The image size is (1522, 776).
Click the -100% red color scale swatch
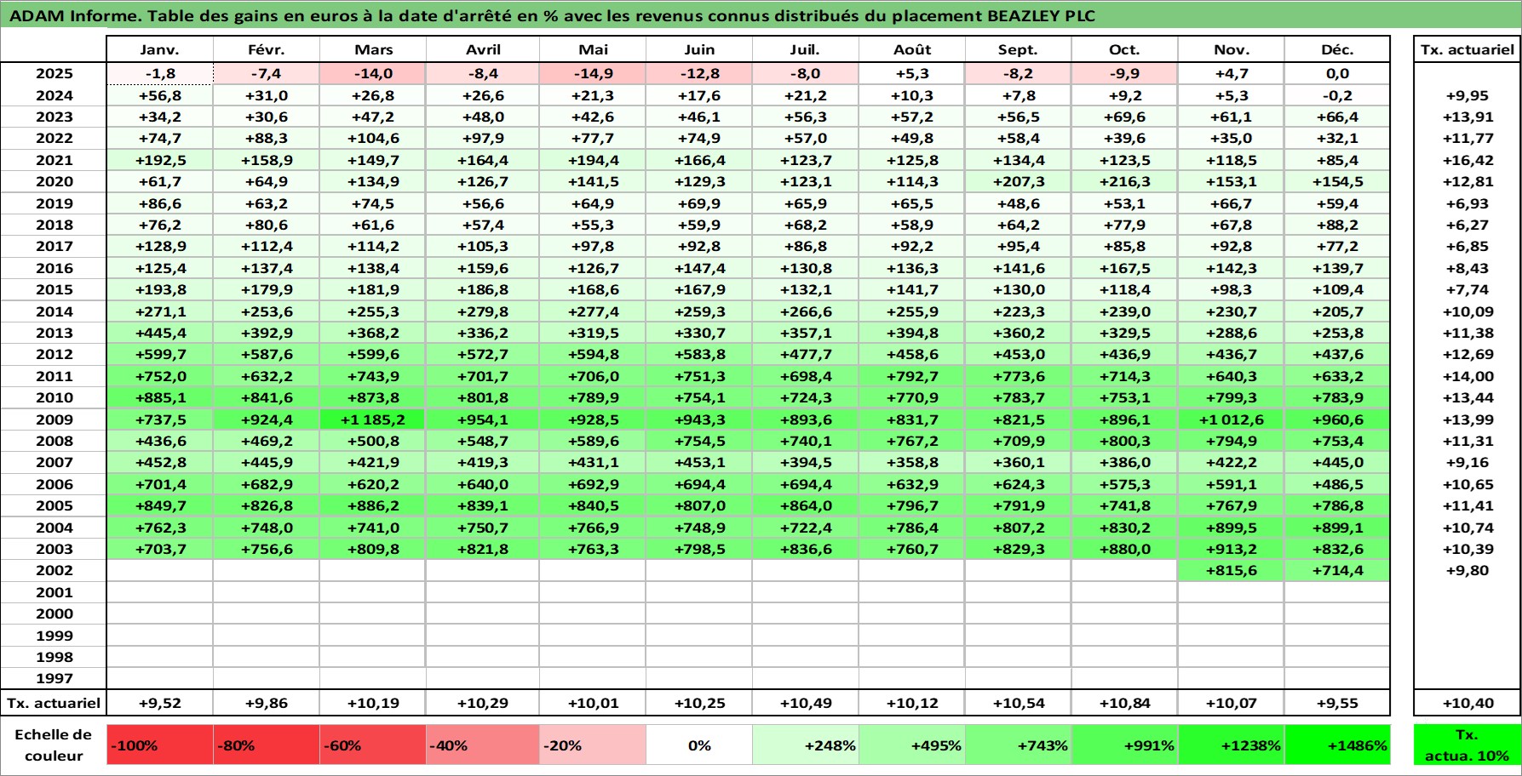159,745
